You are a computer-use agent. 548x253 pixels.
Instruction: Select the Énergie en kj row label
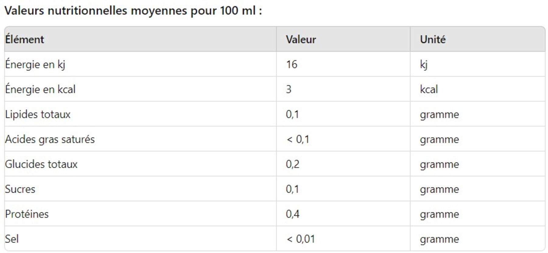pos(35,65)
